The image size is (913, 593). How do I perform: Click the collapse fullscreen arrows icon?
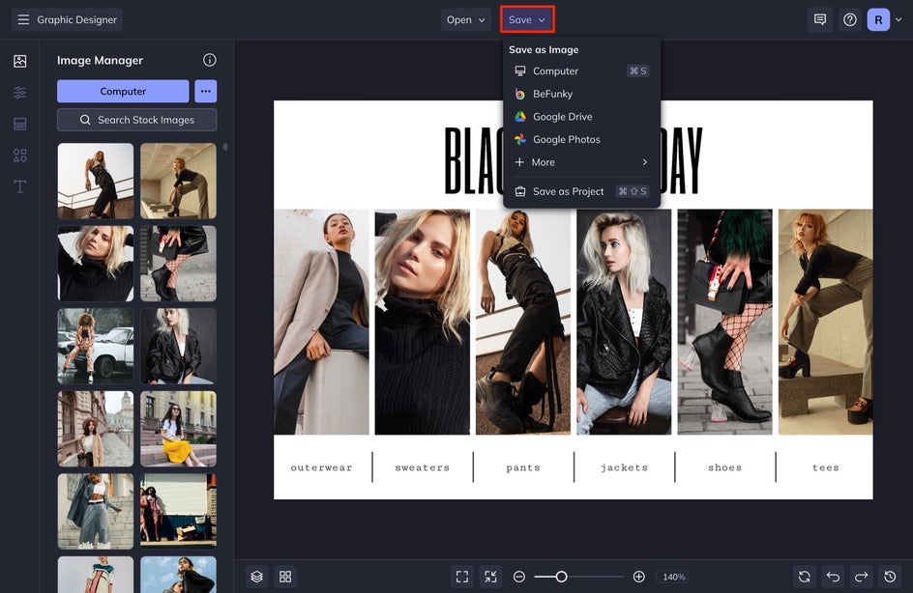[491, 577]
